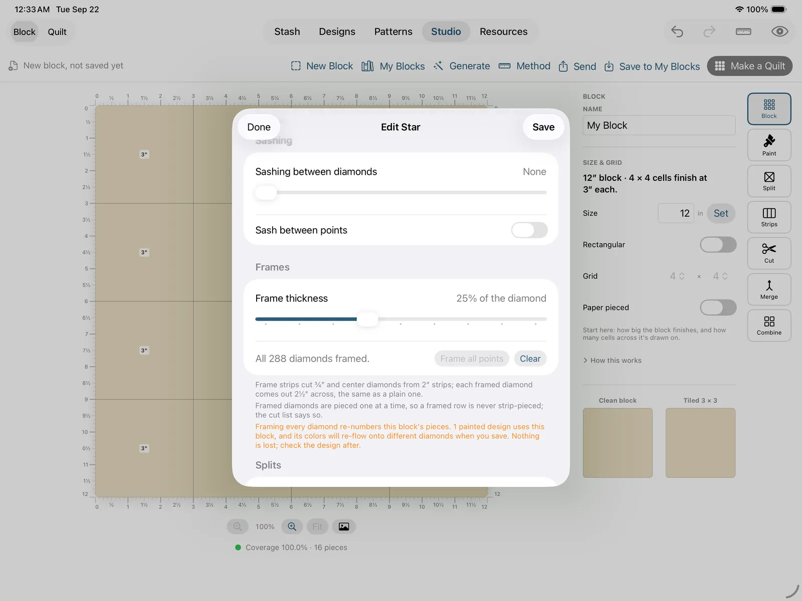Select the Merge tool
The image size is (802, 601).
coord(769,289)
